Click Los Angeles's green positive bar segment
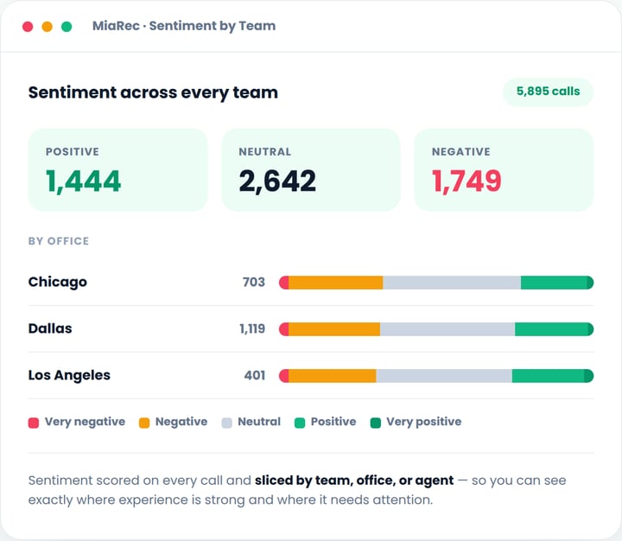 pyautogui.click(x=548, y=375)
